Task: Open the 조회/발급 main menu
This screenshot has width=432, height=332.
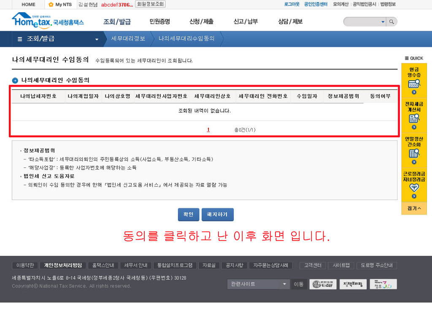Action: point(117,22)
